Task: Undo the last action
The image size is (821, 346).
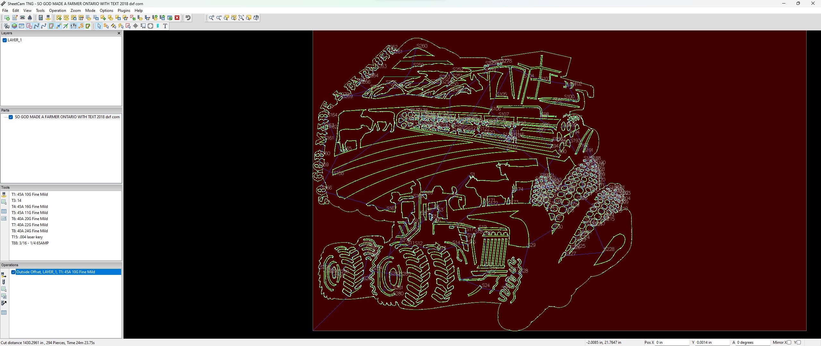Action: (188, 18)
